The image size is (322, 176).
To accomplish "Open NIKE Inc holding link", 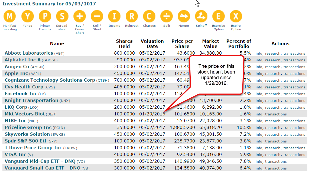I will tap(16, 121).
